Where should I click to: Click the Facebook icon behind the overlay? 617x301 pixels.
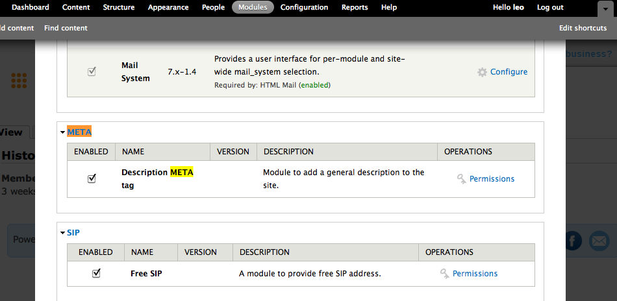pyautogui.click(x=573, y=241)
